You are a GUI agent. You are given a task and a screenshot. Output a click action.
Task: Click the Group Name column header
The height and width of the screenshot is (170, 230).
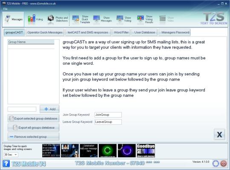click(31, 42)
